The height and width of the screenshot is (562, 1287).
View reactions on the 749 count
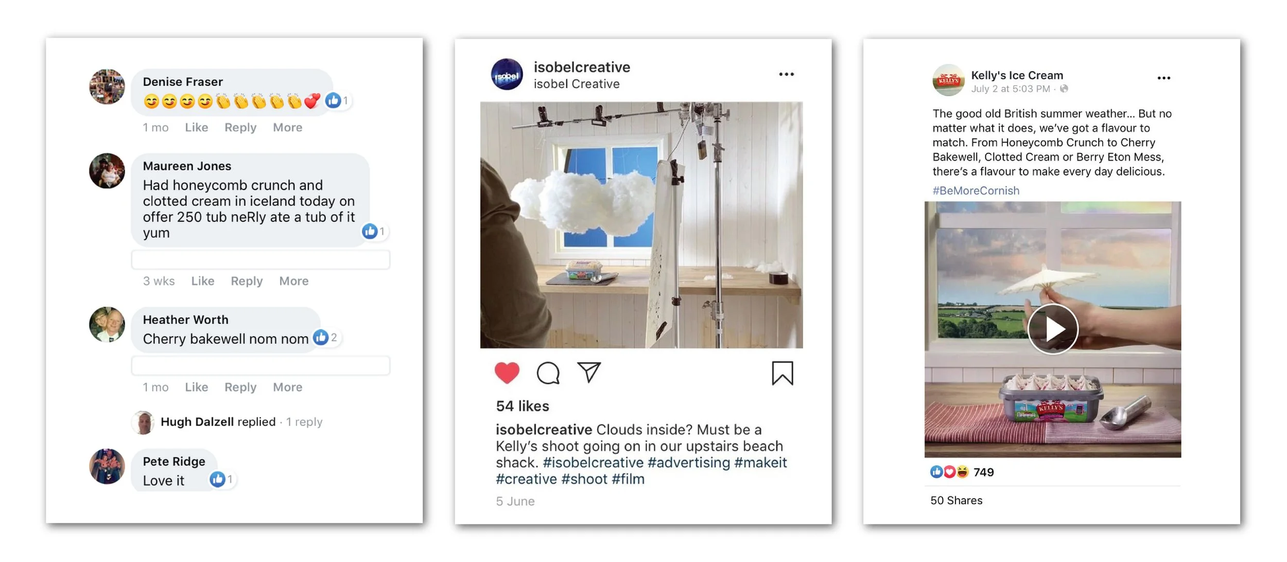tap(962, 472)
